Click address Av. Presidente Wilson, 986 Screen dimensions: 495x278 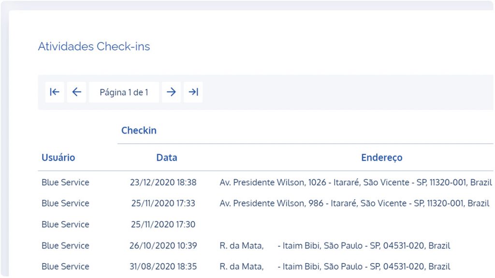354,203
